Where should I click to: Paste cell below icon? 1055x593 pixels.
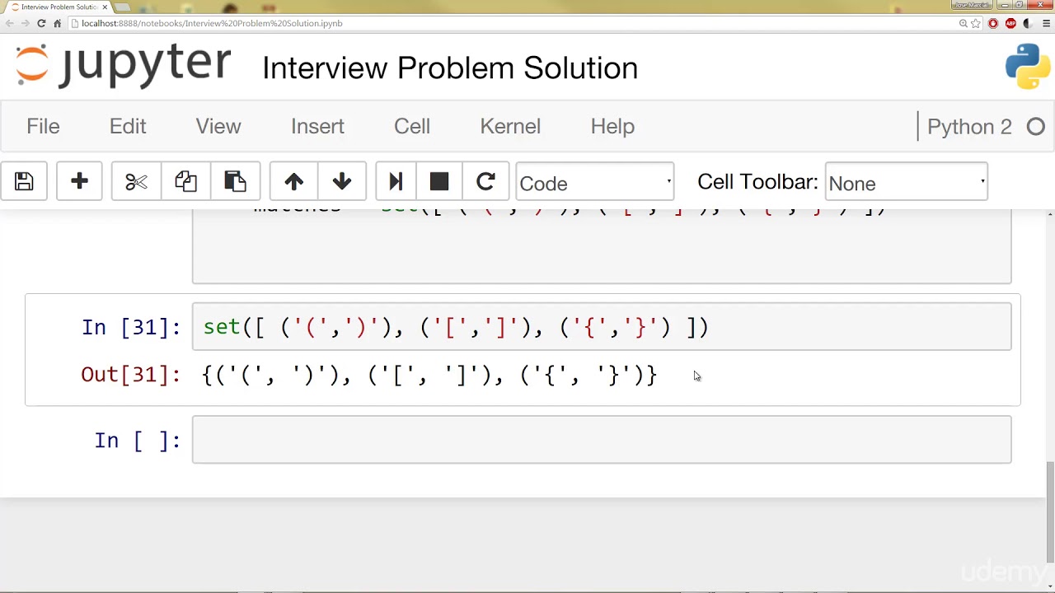(x=235, y=181)
